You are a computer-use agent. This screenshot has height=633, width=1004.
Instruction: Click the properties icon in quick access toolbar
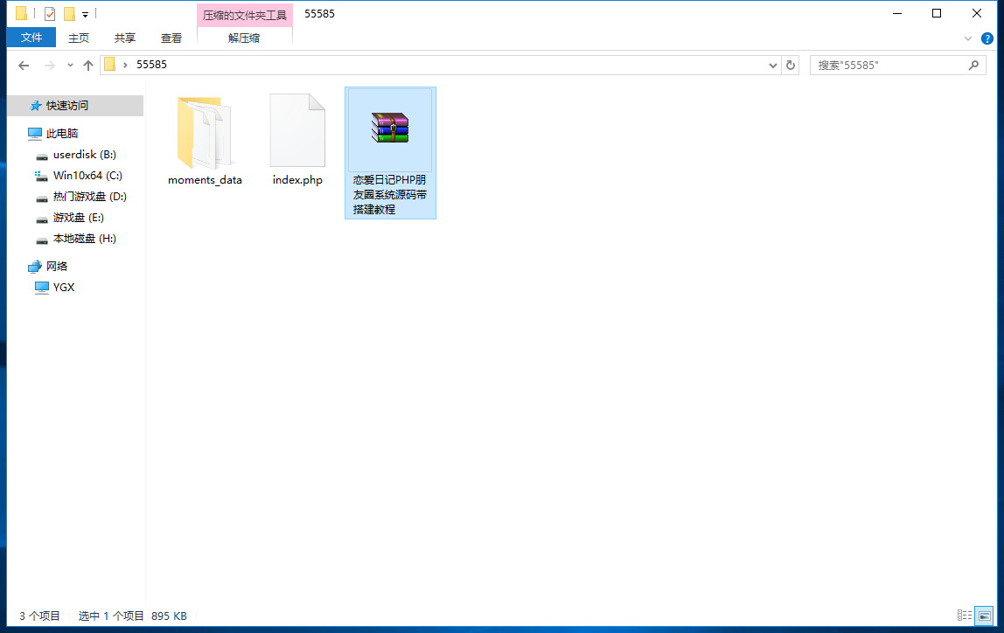click(x=49, y=14)
